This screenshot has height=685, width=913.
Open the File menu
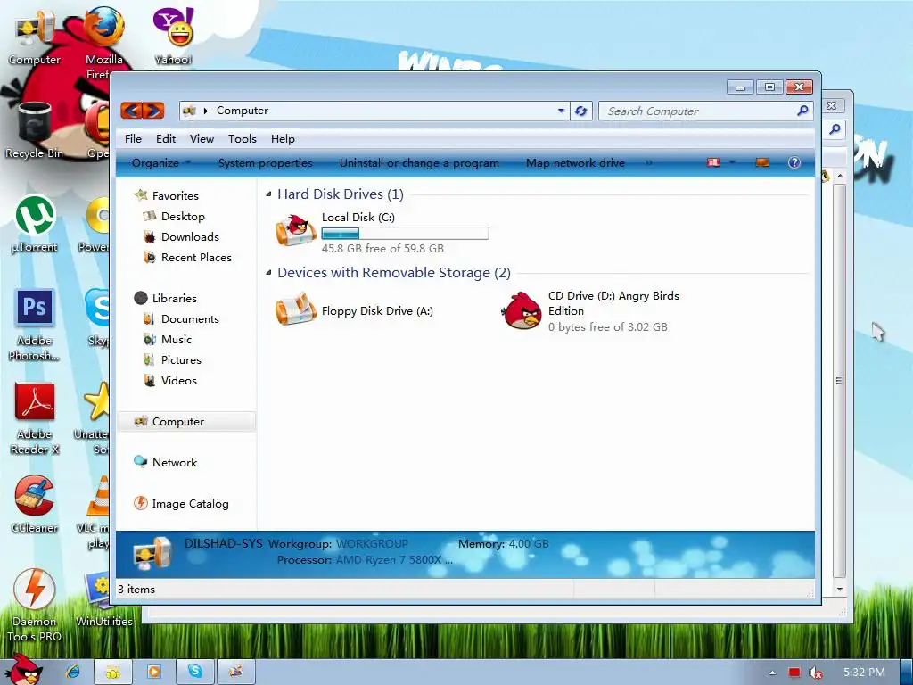pyautogui.click(x=133, y=138)
